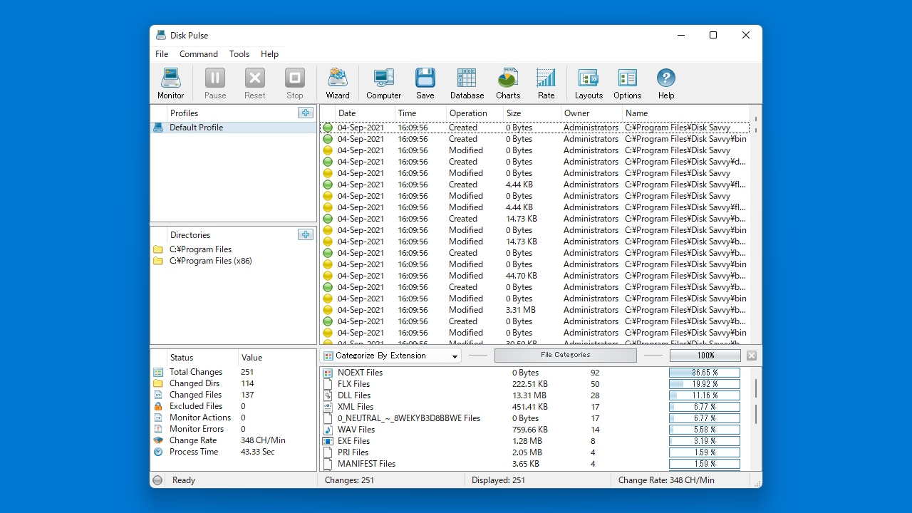Screen dimensions: 912x513
Task: Select the C:¥Program Files directory
Action: pyautogui.click(x=234, y=249)
